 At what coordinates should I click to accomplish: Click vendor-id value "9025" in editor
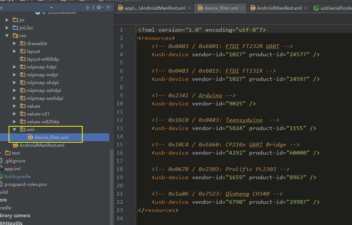point(236,104)
